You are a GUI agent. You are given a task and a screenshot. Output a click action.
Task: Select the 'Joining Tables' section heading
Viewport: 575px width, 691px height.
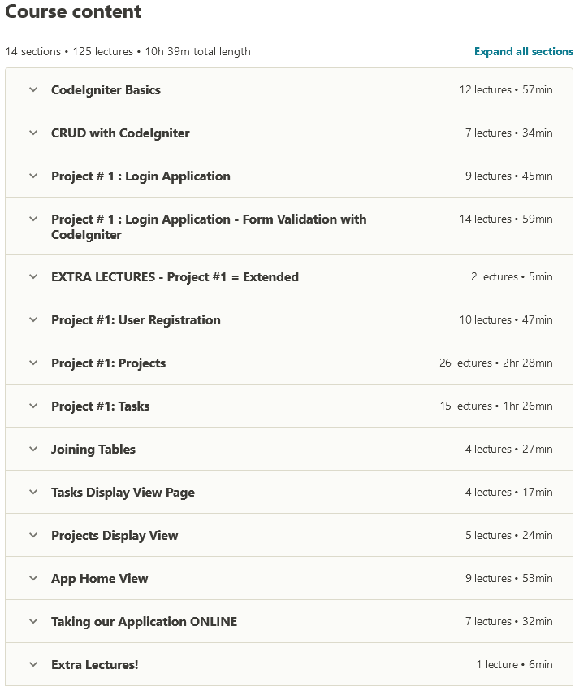click(93, 449)
